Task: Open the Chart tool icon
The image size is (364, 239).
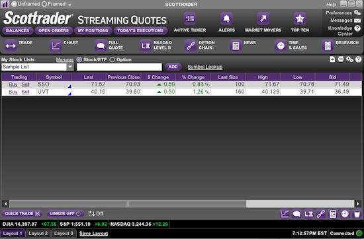Action: pos(56,46)
